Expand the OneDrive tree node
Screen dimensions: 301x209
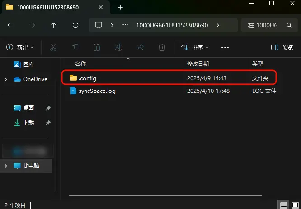(x=5, y=79)
